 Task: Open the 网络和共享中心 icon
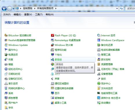point(6,88)
